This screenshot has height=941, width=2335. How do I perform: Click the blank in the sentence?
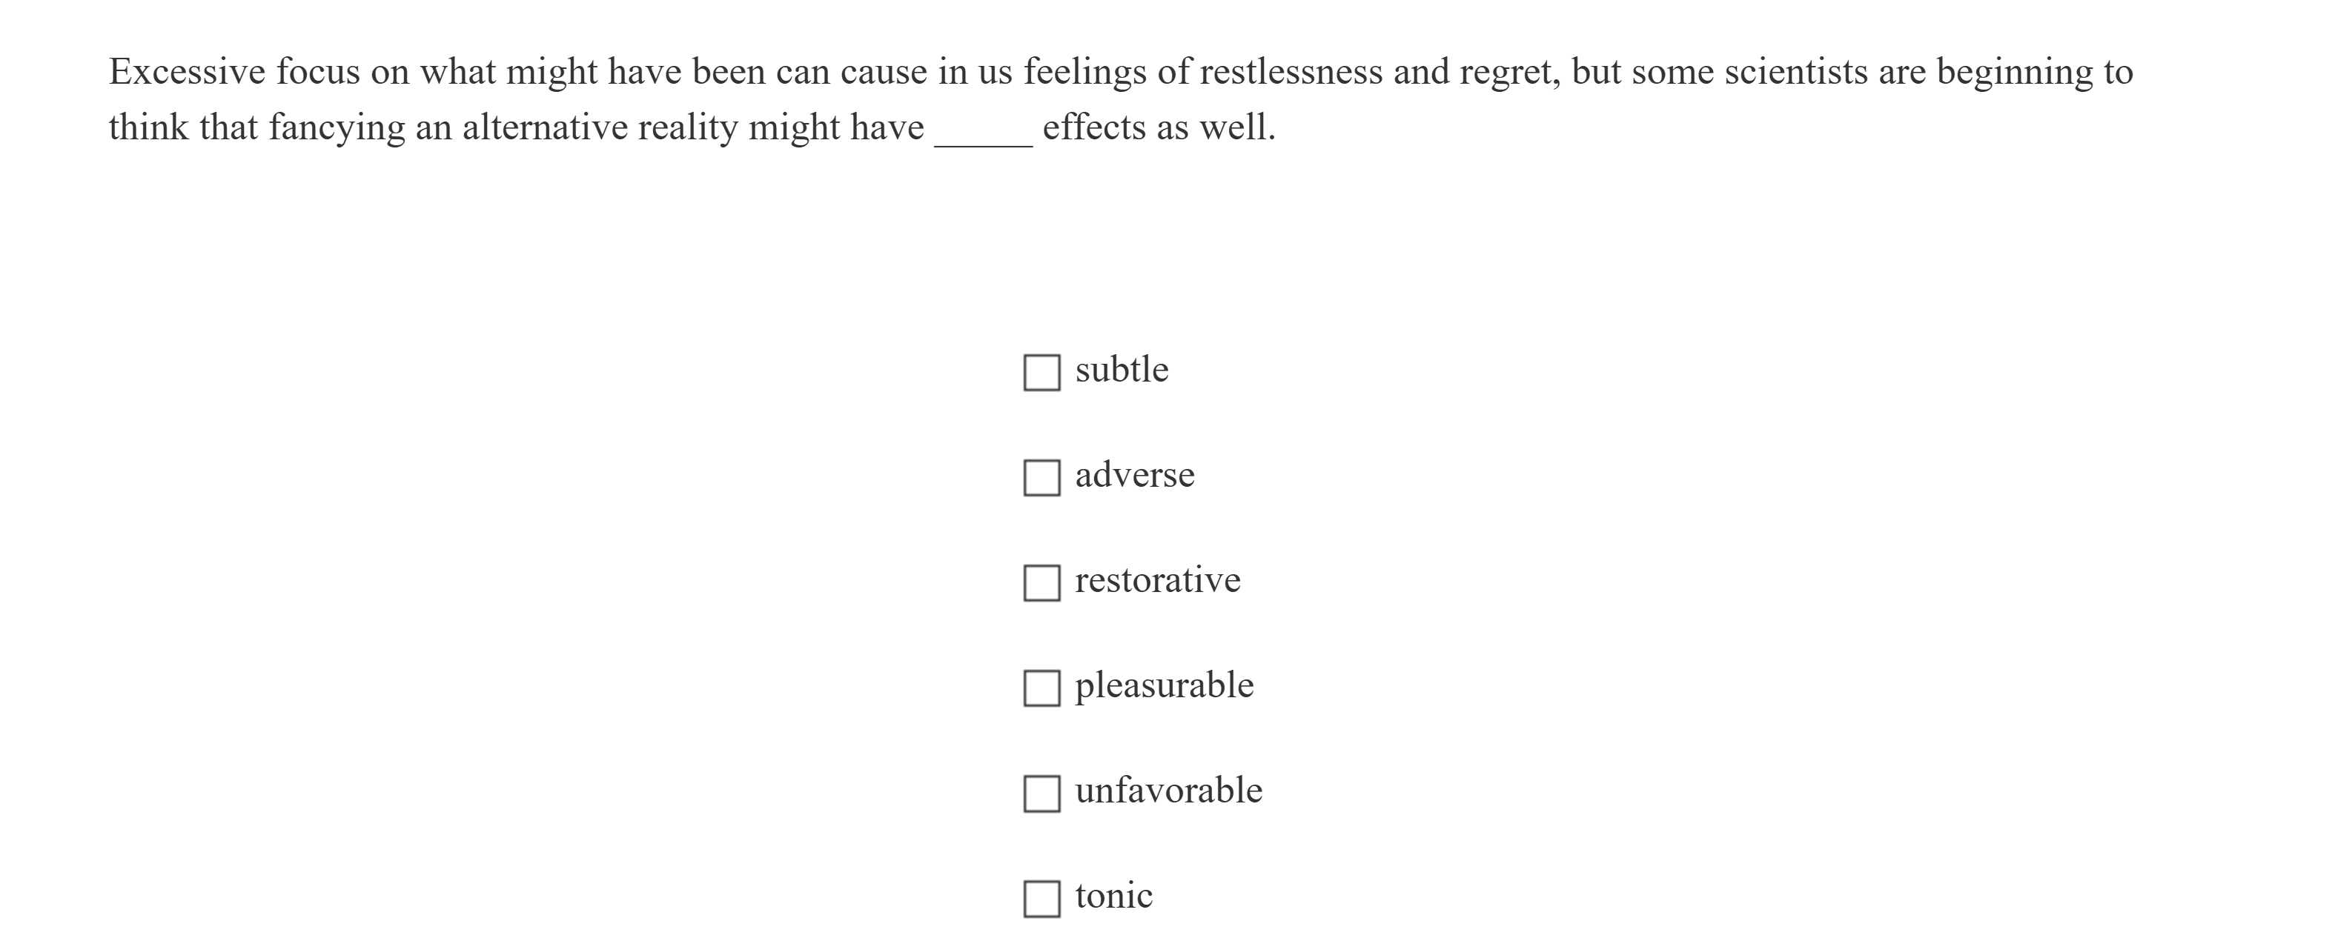[983, 131]
